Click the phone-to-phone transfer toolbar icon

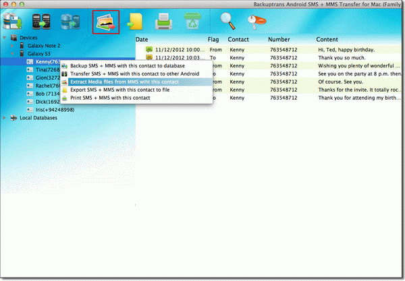(x=41, y=22)
